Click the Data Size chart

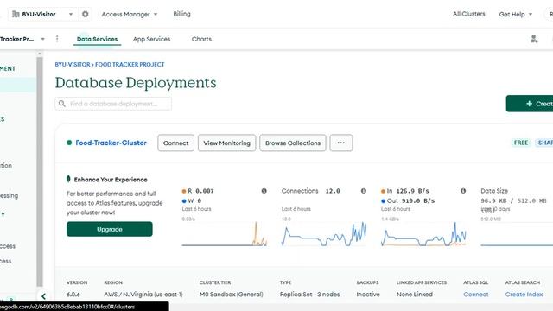pos(517,233)
